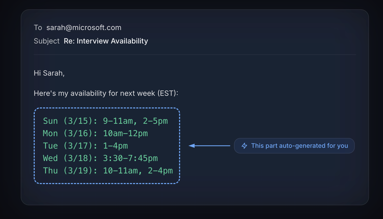Select the 'Hi Sarah,' greeting line

click(49, 73)
